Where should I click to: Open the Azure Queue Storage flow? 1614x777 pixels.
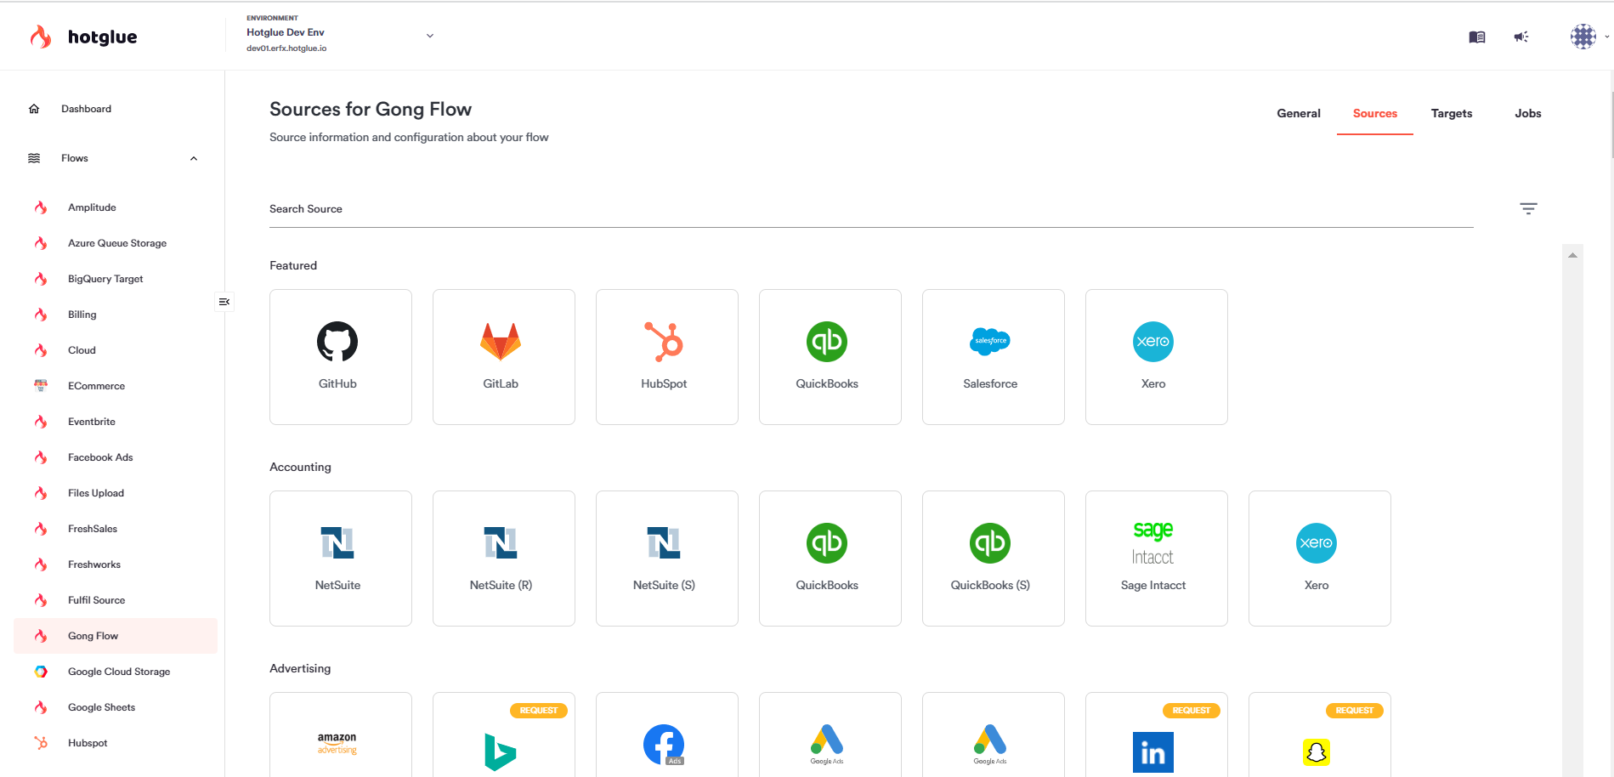116,243
